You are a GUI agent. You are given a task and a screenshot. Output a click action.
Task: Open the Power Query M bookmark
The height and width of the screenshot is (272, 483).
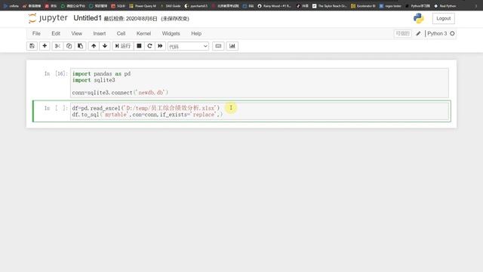click(x=143, y=6)
